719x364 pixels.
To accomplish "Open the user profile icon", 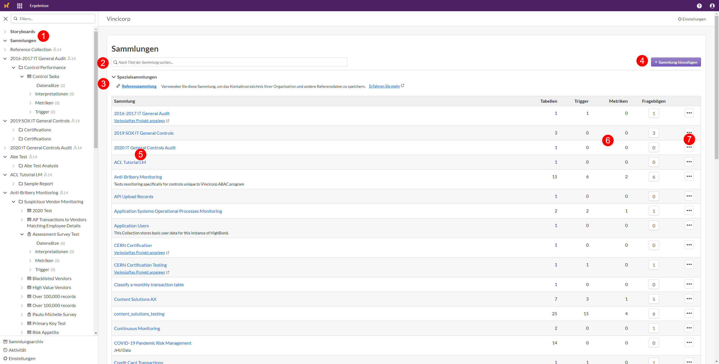I will pyautogui.click(x=712, y=6).
